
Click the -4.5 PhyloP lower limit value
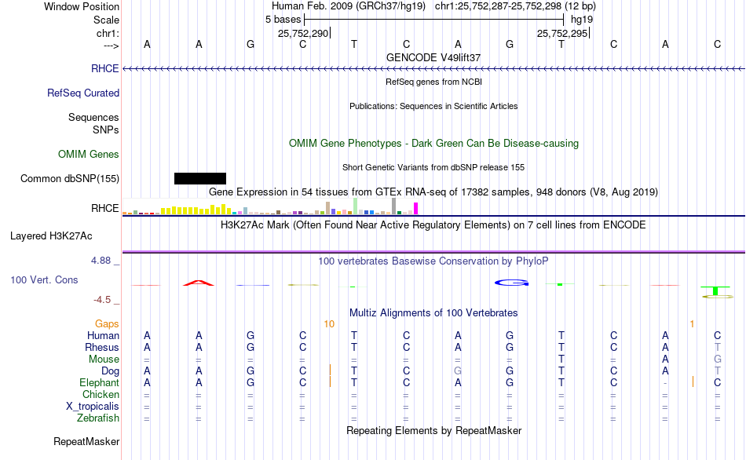pos(102,300)
